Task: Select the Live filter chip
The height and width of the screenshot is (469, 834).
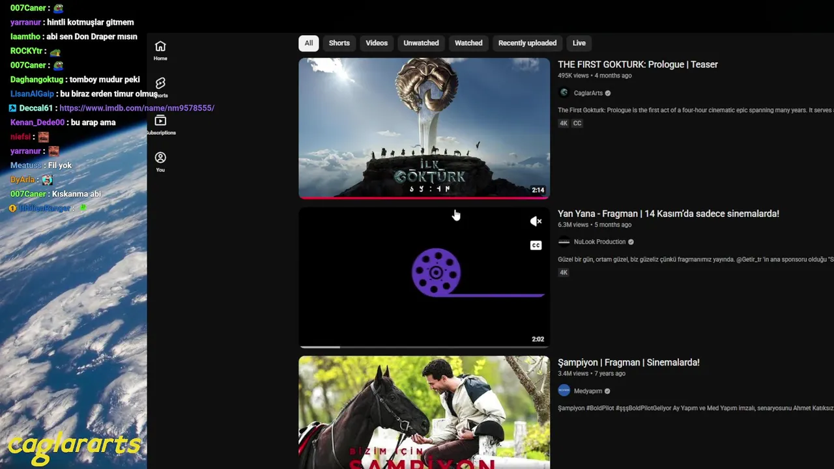Action: coord(579,43)
